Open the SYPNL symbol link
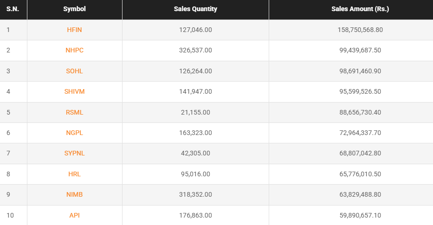 (x=74, y=153)
